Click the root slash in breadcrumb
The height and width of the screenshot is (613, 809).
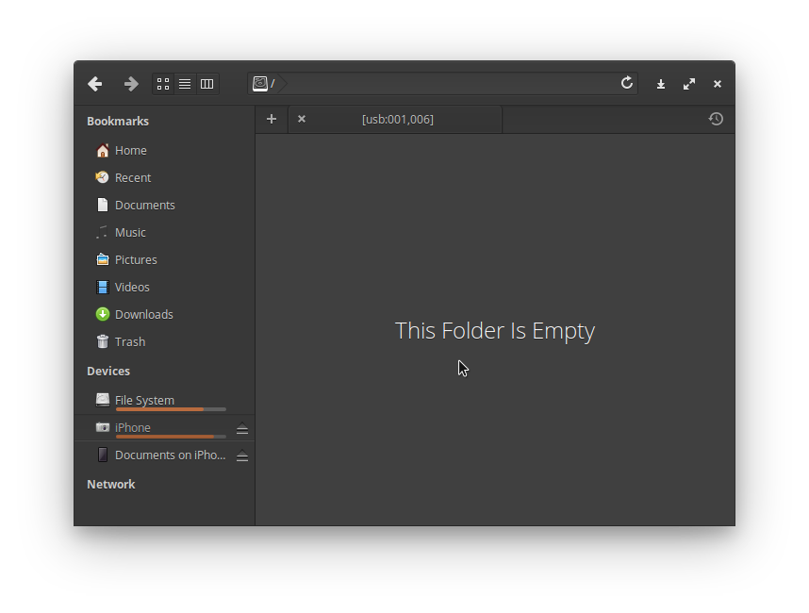[272, 84]
